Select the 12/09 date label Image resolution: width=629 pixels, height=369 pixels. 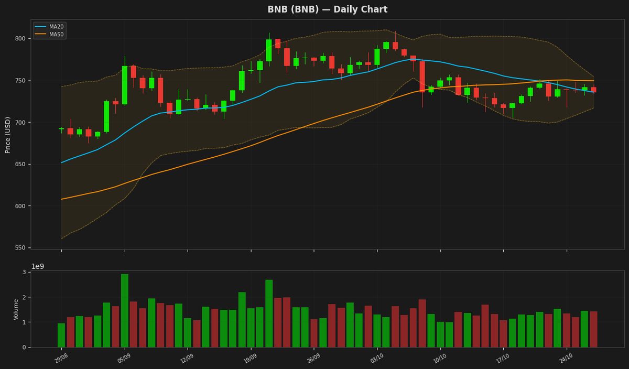(x=187, y=358)
